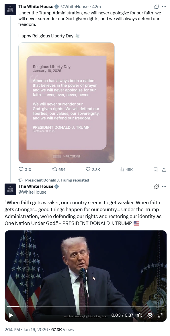Like the tweet with 2.8K likes

pos(88,169)
